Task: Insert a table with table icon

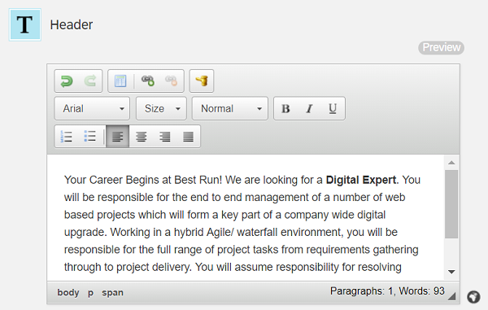Action: pos(120,81)
